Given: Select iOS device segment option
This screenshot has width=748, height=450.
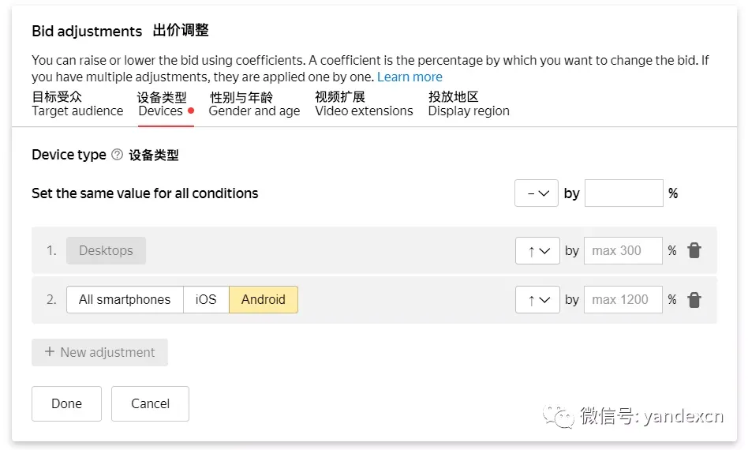Looking at the screenshot, I should (206, 300).
